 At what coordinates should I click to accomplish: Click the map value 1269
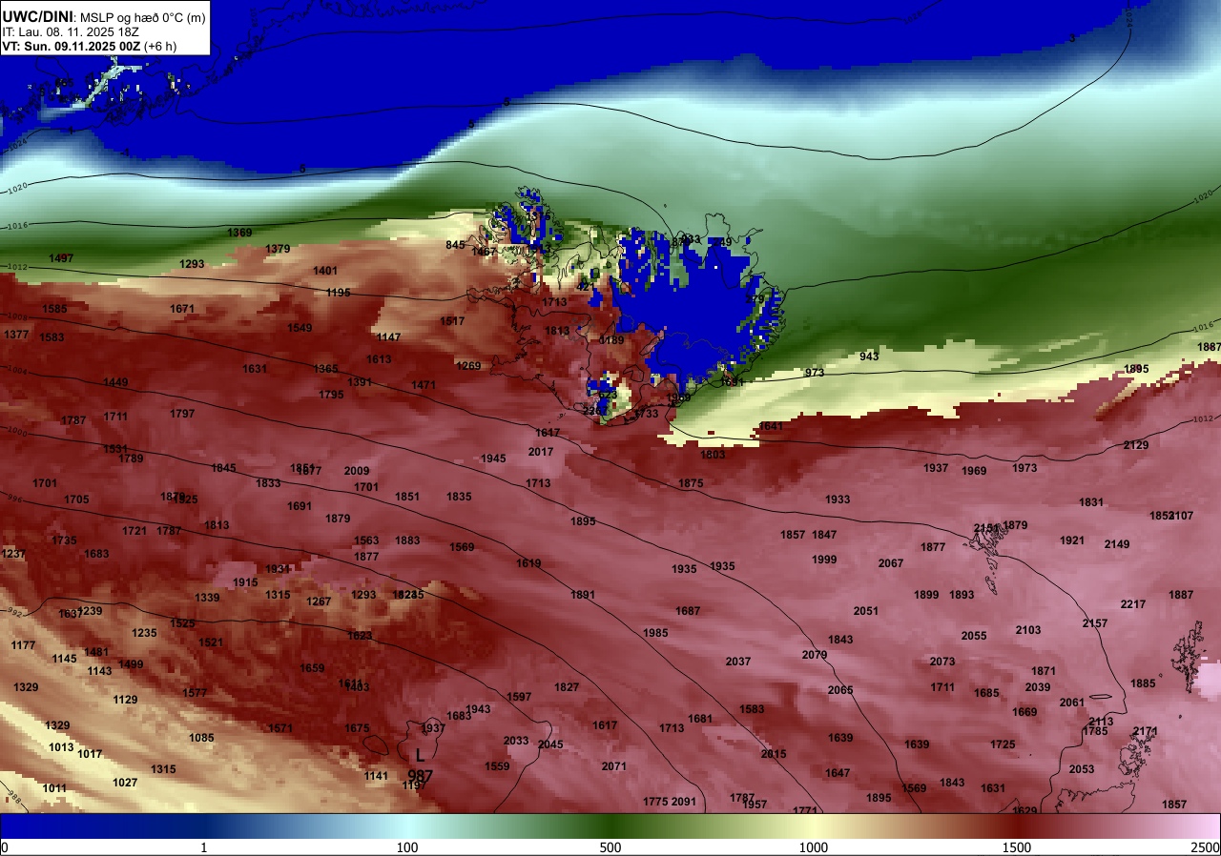coord(468,366)
